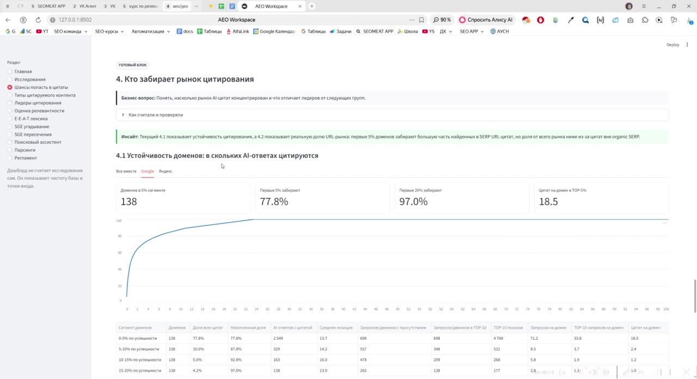Screen dimensions: 697x379
Task: Open the browser extensions puzzle icon
Action: tap(645, 20)
